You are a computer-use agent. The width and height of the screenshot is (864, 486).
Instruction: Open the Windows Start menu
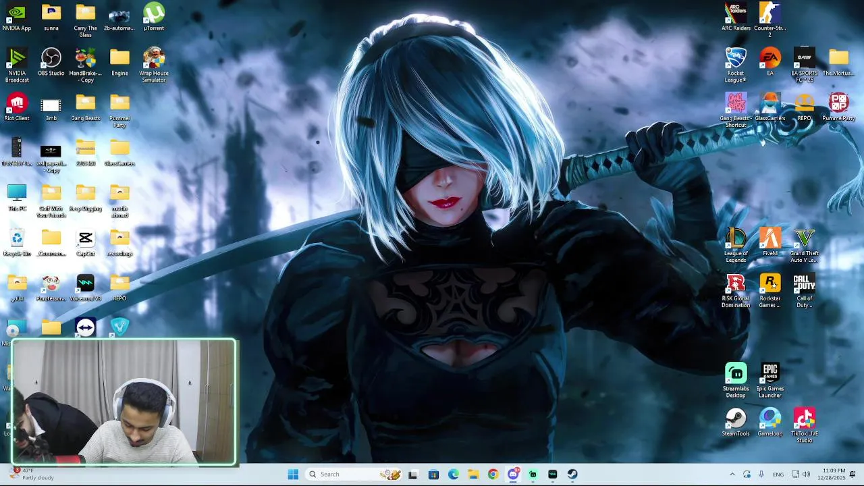click(x=293, y=474)
